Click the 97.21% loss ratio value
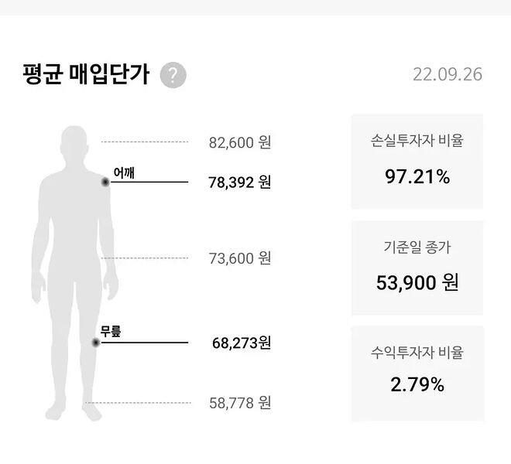 pos(417,177)
